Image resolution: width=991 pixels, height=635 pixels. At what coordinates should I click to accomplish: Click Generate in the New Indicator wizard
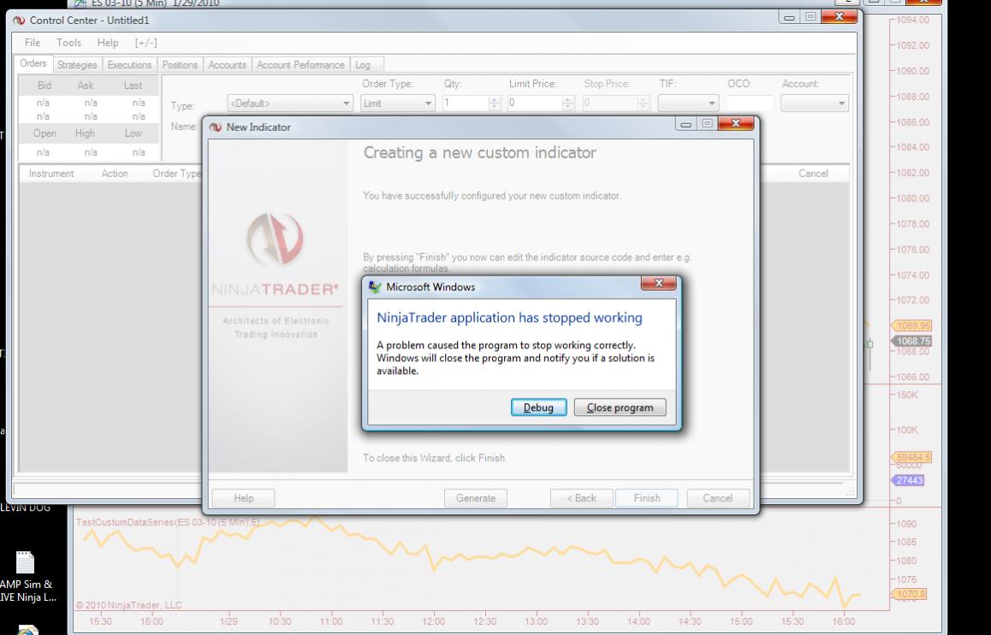476,498
